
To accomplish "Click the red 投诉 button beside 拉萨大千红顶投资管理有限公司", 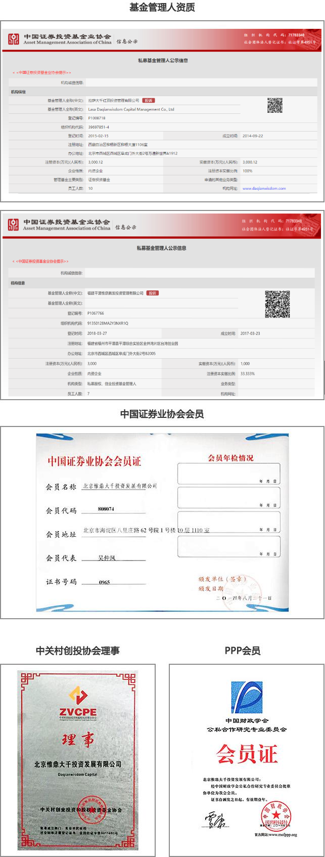I will coord(148,101).
